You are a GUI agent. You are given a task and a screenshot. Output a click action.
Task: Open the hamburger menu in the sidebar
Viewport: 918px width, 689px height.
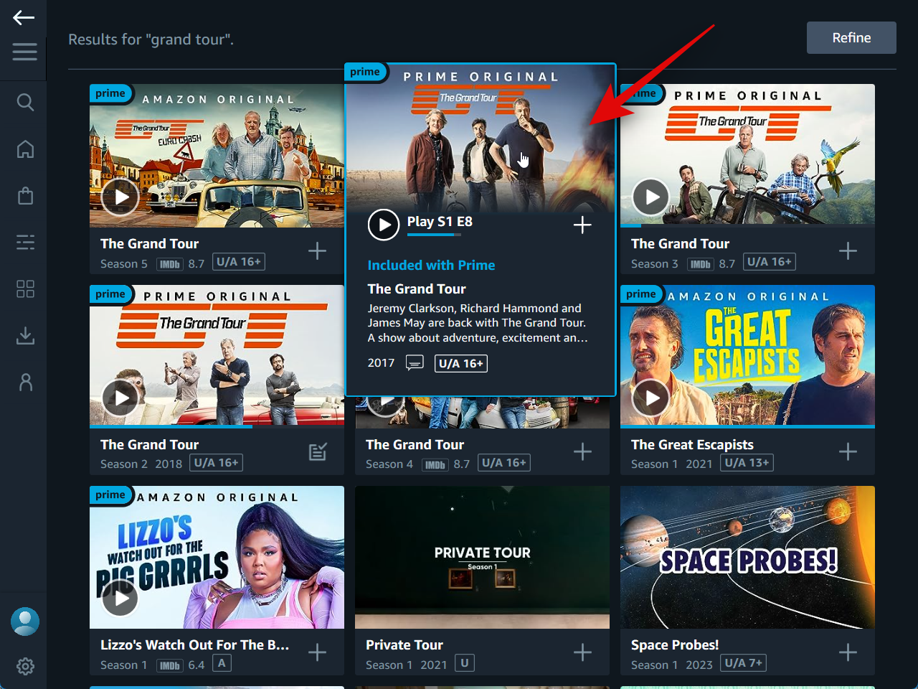coord(24,52)
